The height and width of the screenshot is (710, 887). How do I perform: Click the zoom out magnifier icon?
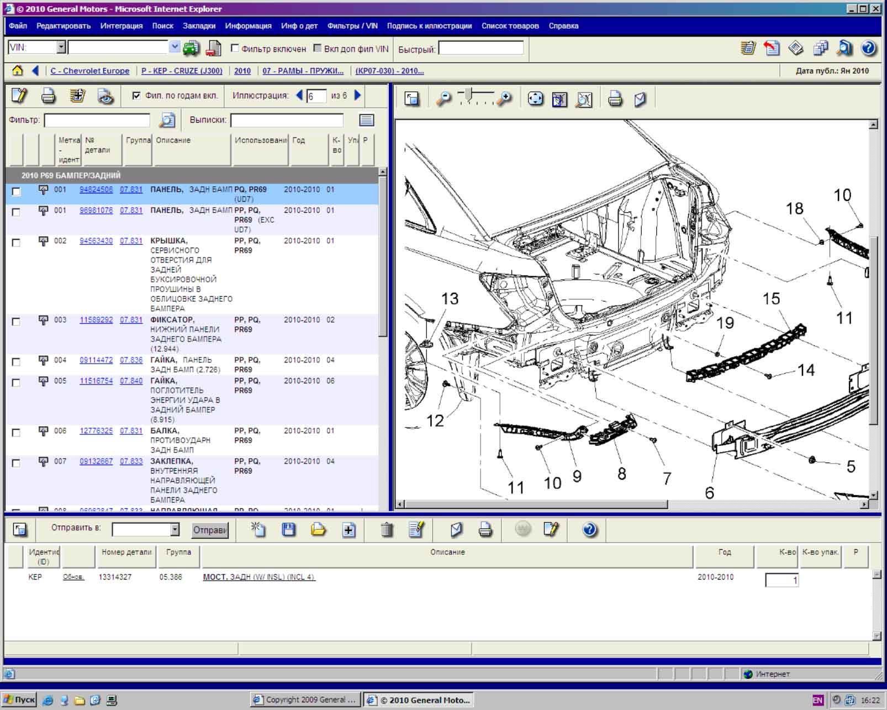tap(443, 99)
